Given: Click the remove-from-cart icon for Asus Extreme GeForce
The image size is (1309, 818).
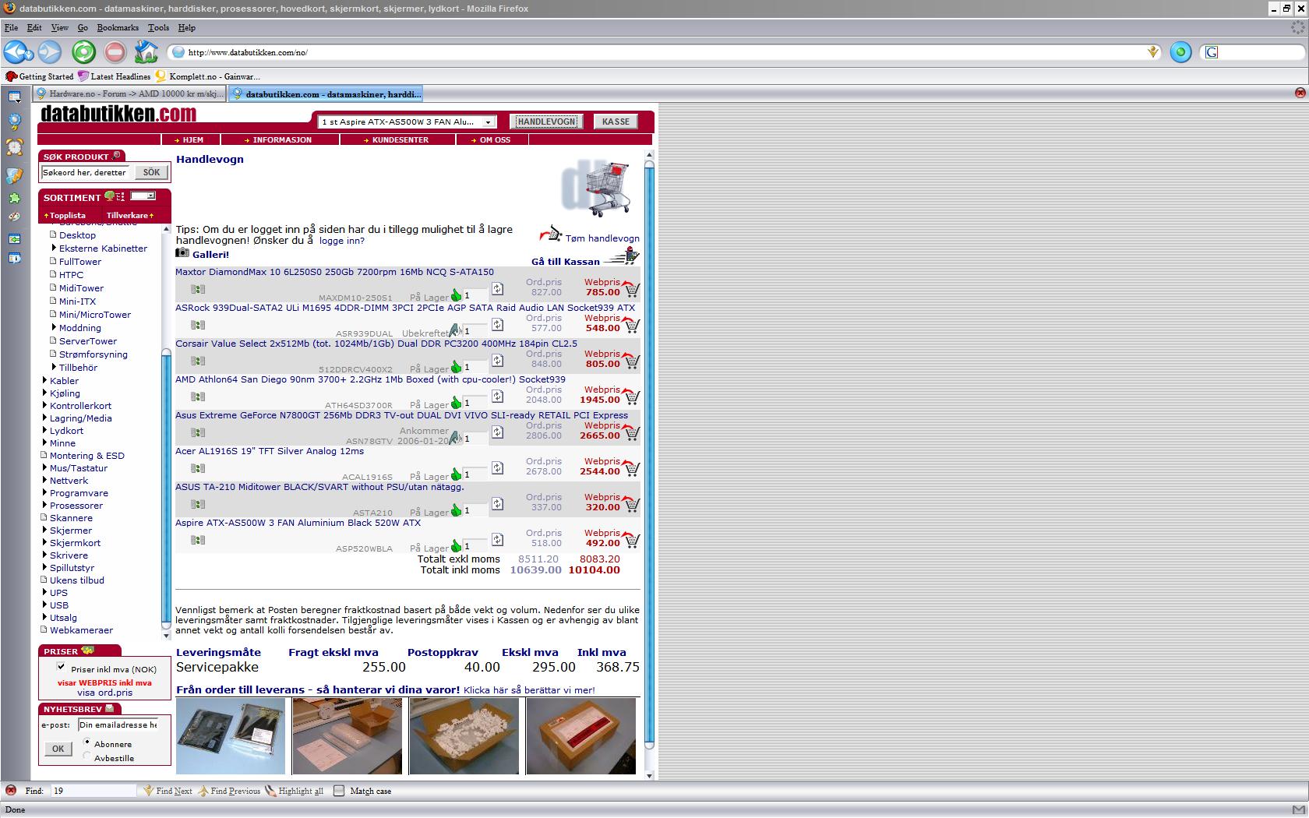Looking at the screenshot, I should pos(630,431).
